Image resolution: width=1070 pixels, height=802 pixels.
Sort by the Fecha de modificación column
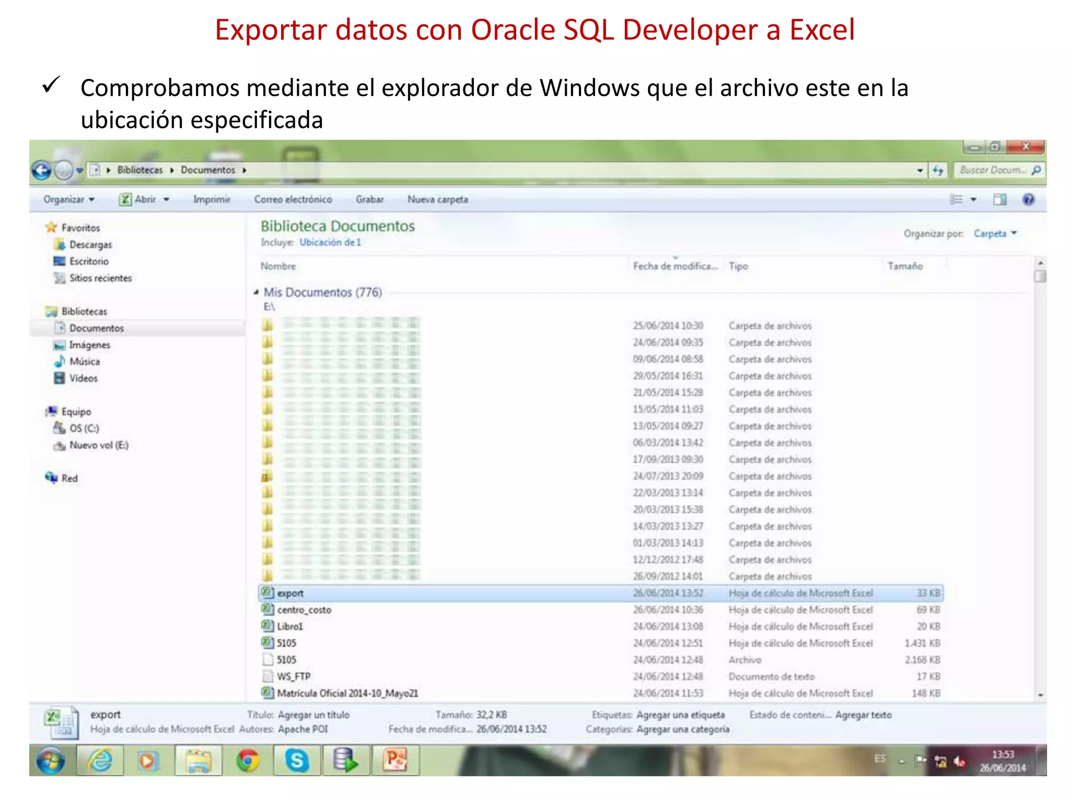click(x=675, y=266)
